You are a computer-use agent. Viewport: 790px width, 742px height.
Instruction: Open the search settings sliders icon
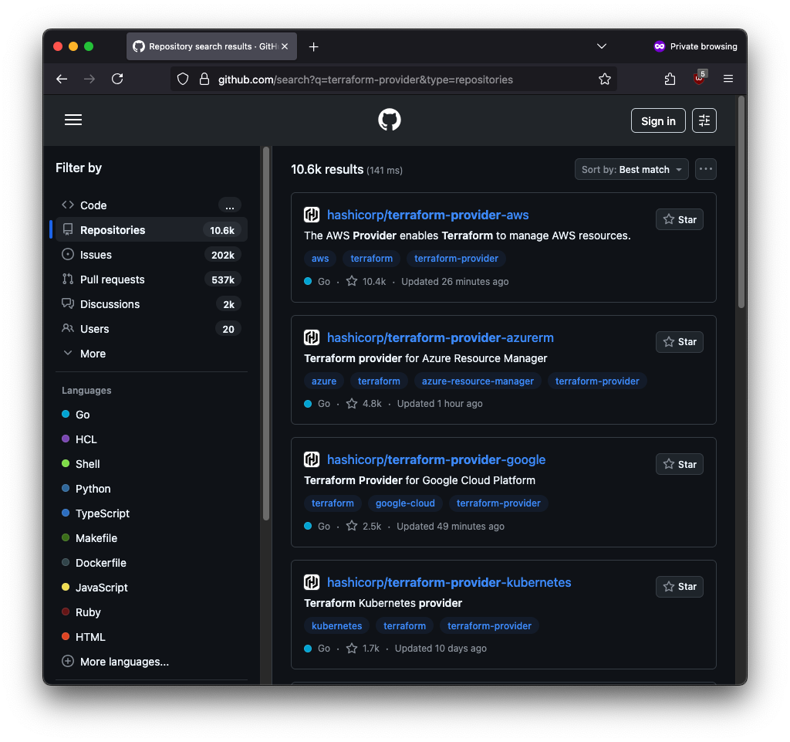coord(704,120)
